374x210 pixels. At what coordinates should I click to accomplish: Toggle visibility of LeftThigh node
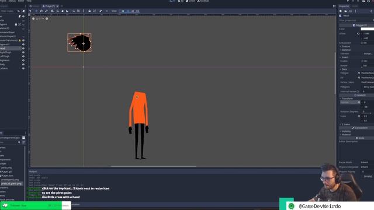(23, 57)
